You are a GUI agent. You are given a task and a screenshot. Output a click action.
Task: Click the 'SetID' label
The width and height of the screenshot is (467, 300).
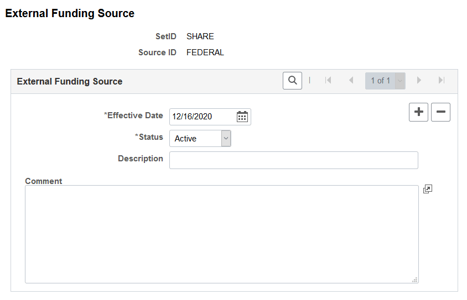point(166,36)
